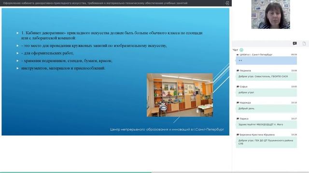309x173 pixels.
Task: Click slide line '- хранения подрамников, стендов, бумаги, красок;'
Action: click(67, 61)
